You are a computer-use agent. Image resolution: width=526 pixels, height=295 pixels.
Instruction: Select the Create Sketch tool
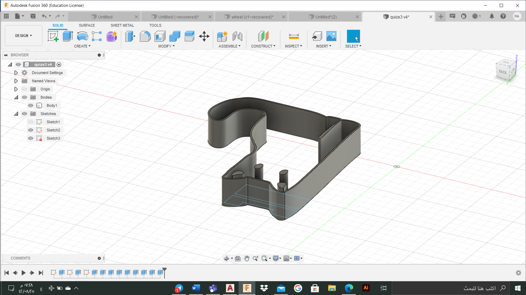53,36
